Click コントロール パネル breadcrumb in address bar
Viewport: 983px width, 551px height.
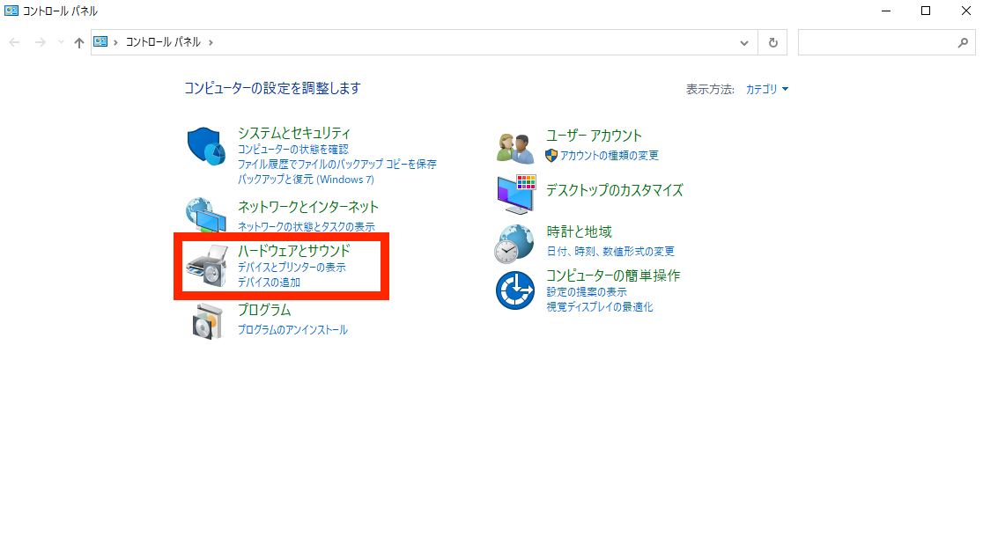(x=163, y=42)
